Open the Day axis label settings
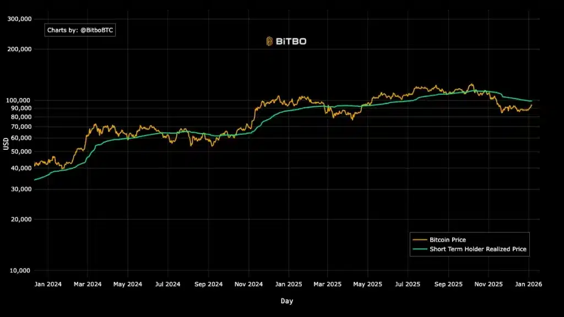Image resolution: width=564 pixels, height=317 pixels. (x=286, y=301)
